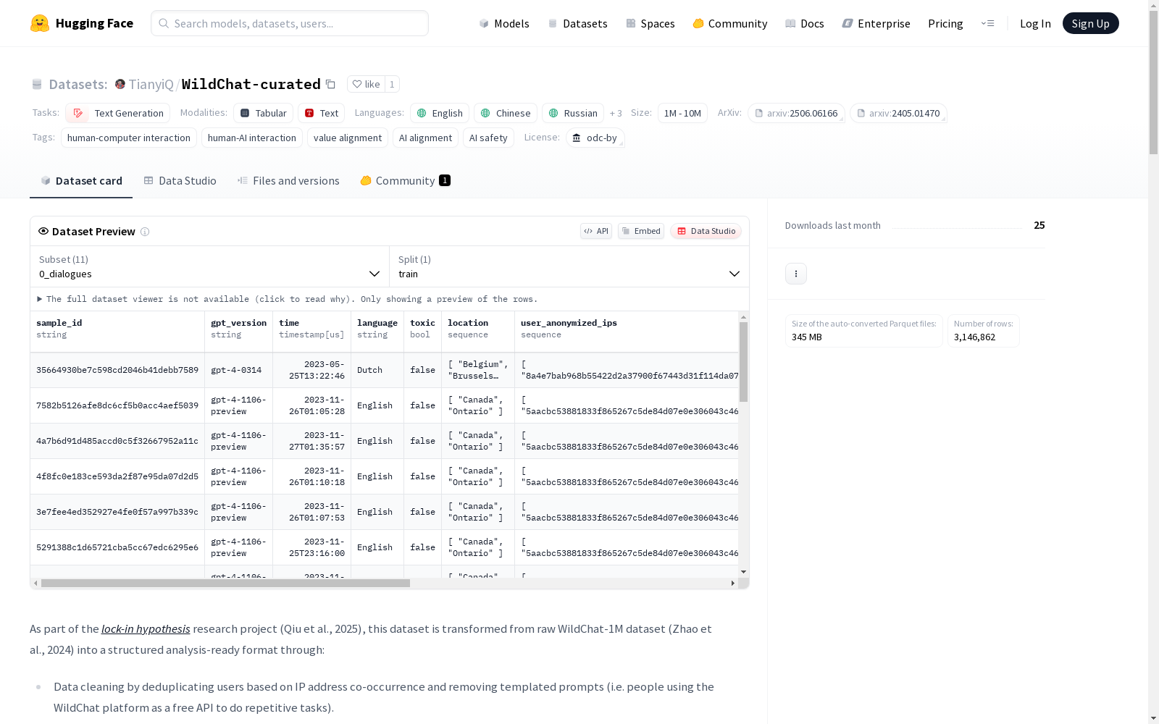Open the extra navigation menu icon

click(x=987, y=23)
